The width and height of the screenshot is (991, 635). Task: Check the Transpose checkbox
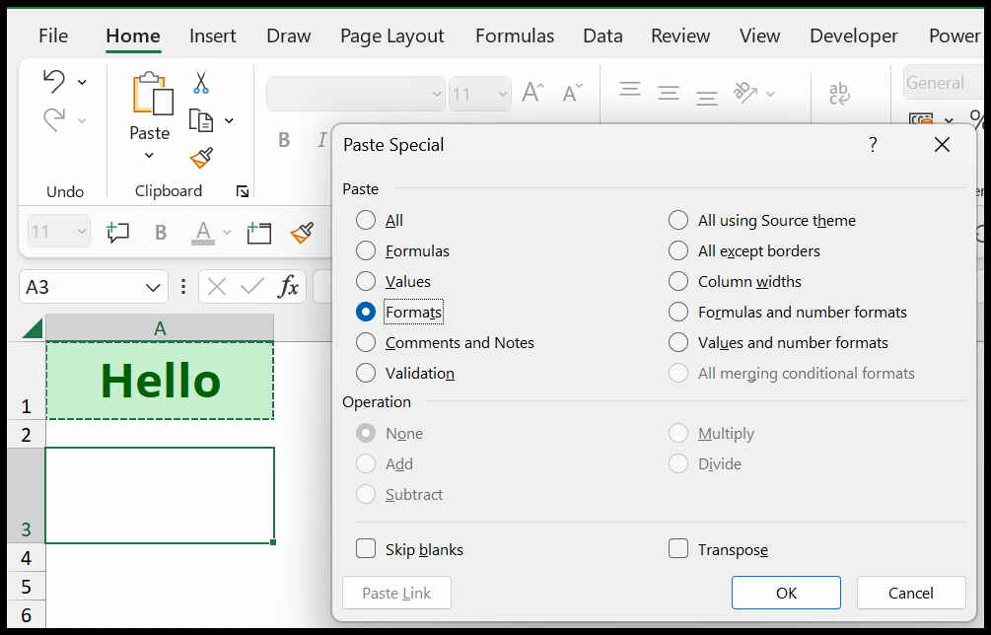[x=678, y=549]
